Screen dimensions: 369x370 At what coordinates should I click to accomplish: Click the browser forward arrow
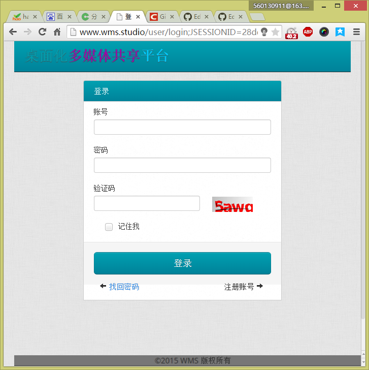[x=27, y=32]
